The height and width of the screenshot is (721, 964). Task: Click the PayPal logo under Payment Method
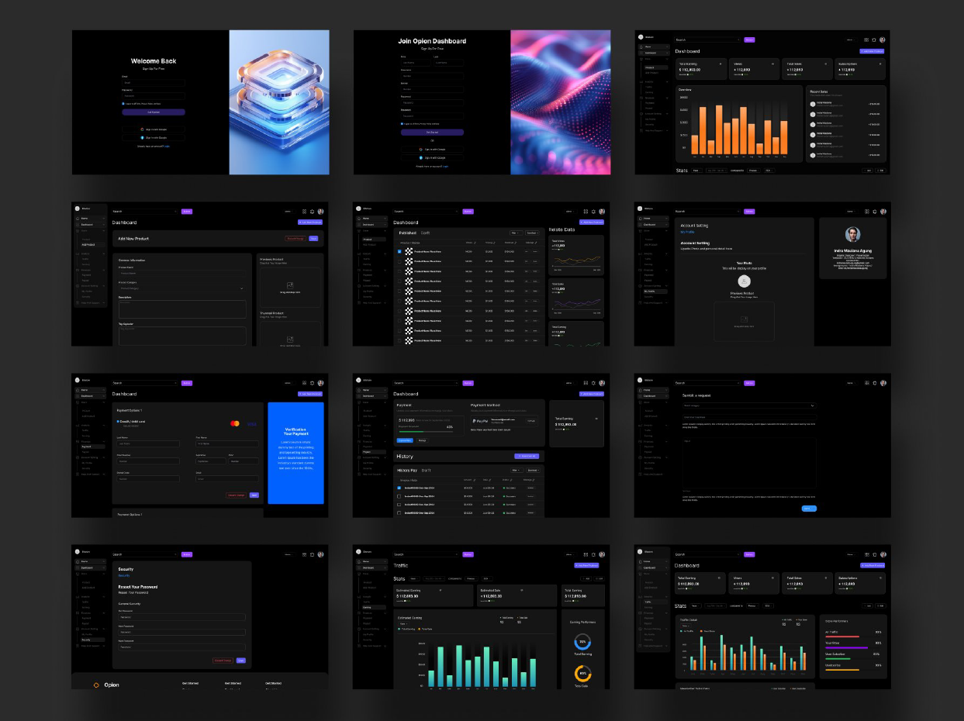click(x=480, y=420)
